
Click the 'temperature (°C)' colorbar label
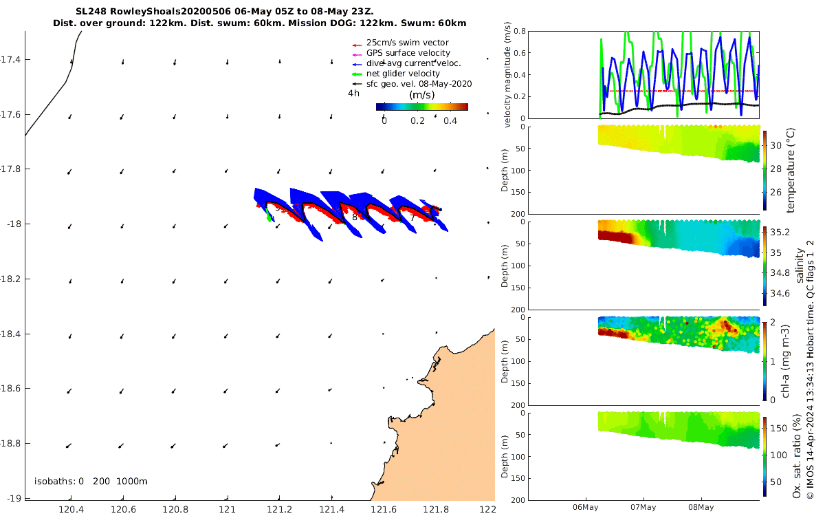(791, 169)
